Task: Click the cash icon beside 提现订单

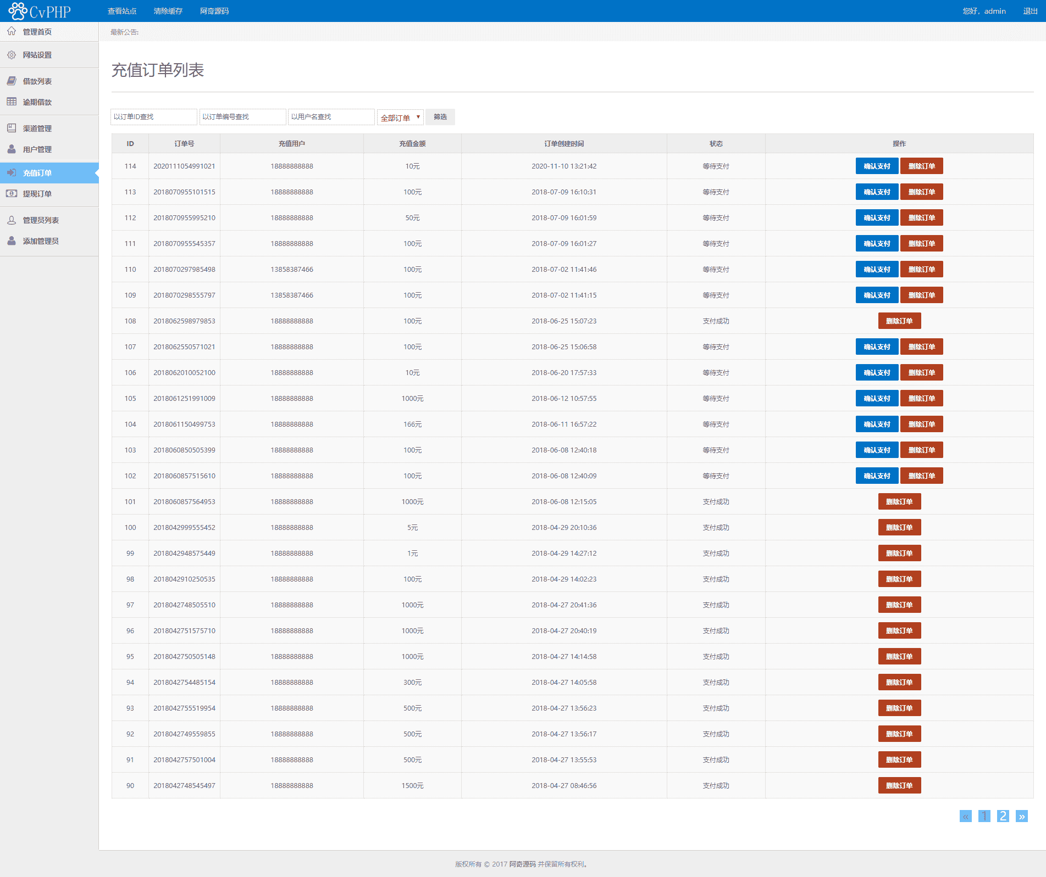Action: [12, 193]
